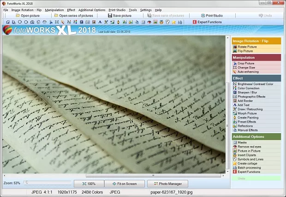Click the vertical scrollbar of the image view
286x197 pixels.
click(227, 106)
